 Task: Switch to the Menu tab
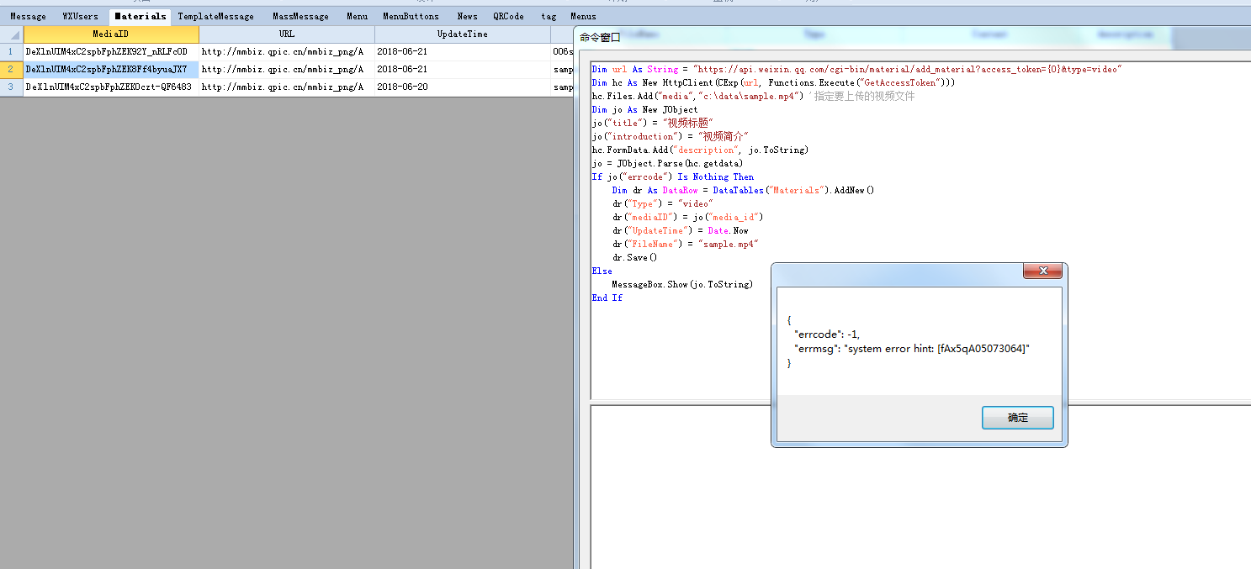click(357, 16)
